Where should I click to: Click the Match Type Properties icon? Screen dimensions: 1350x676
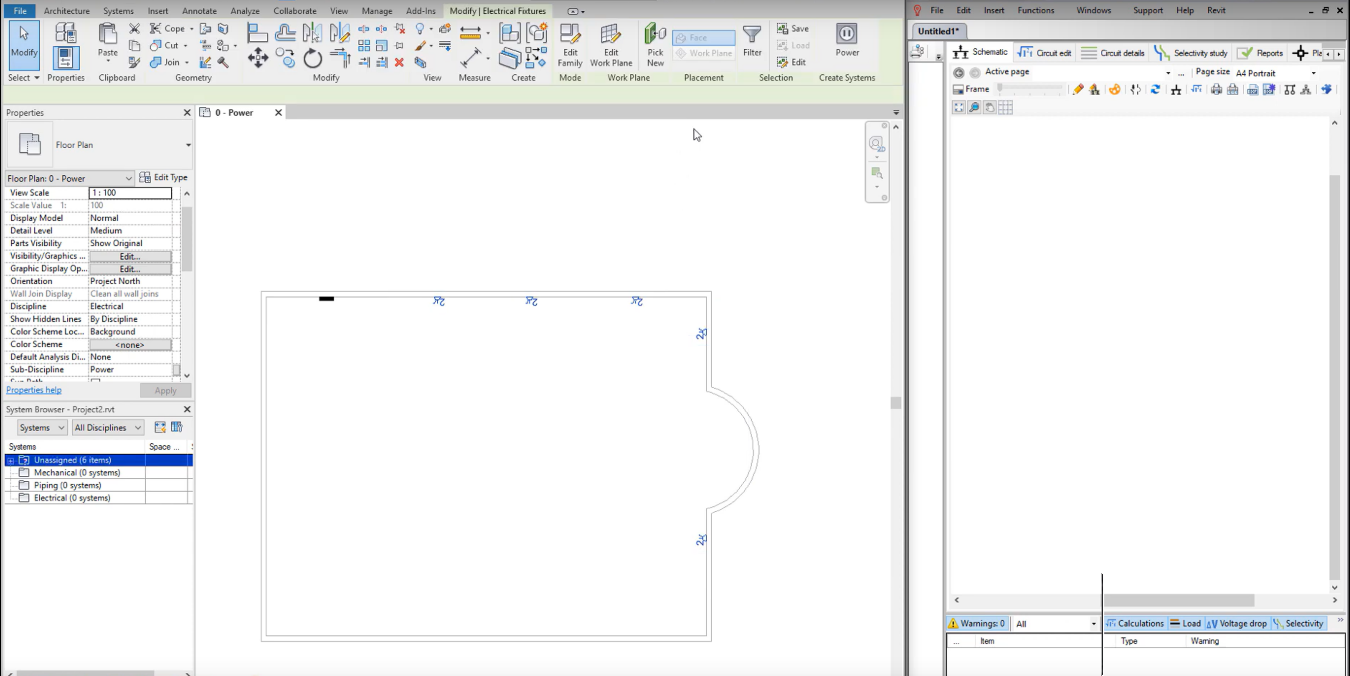coord(134,62)
